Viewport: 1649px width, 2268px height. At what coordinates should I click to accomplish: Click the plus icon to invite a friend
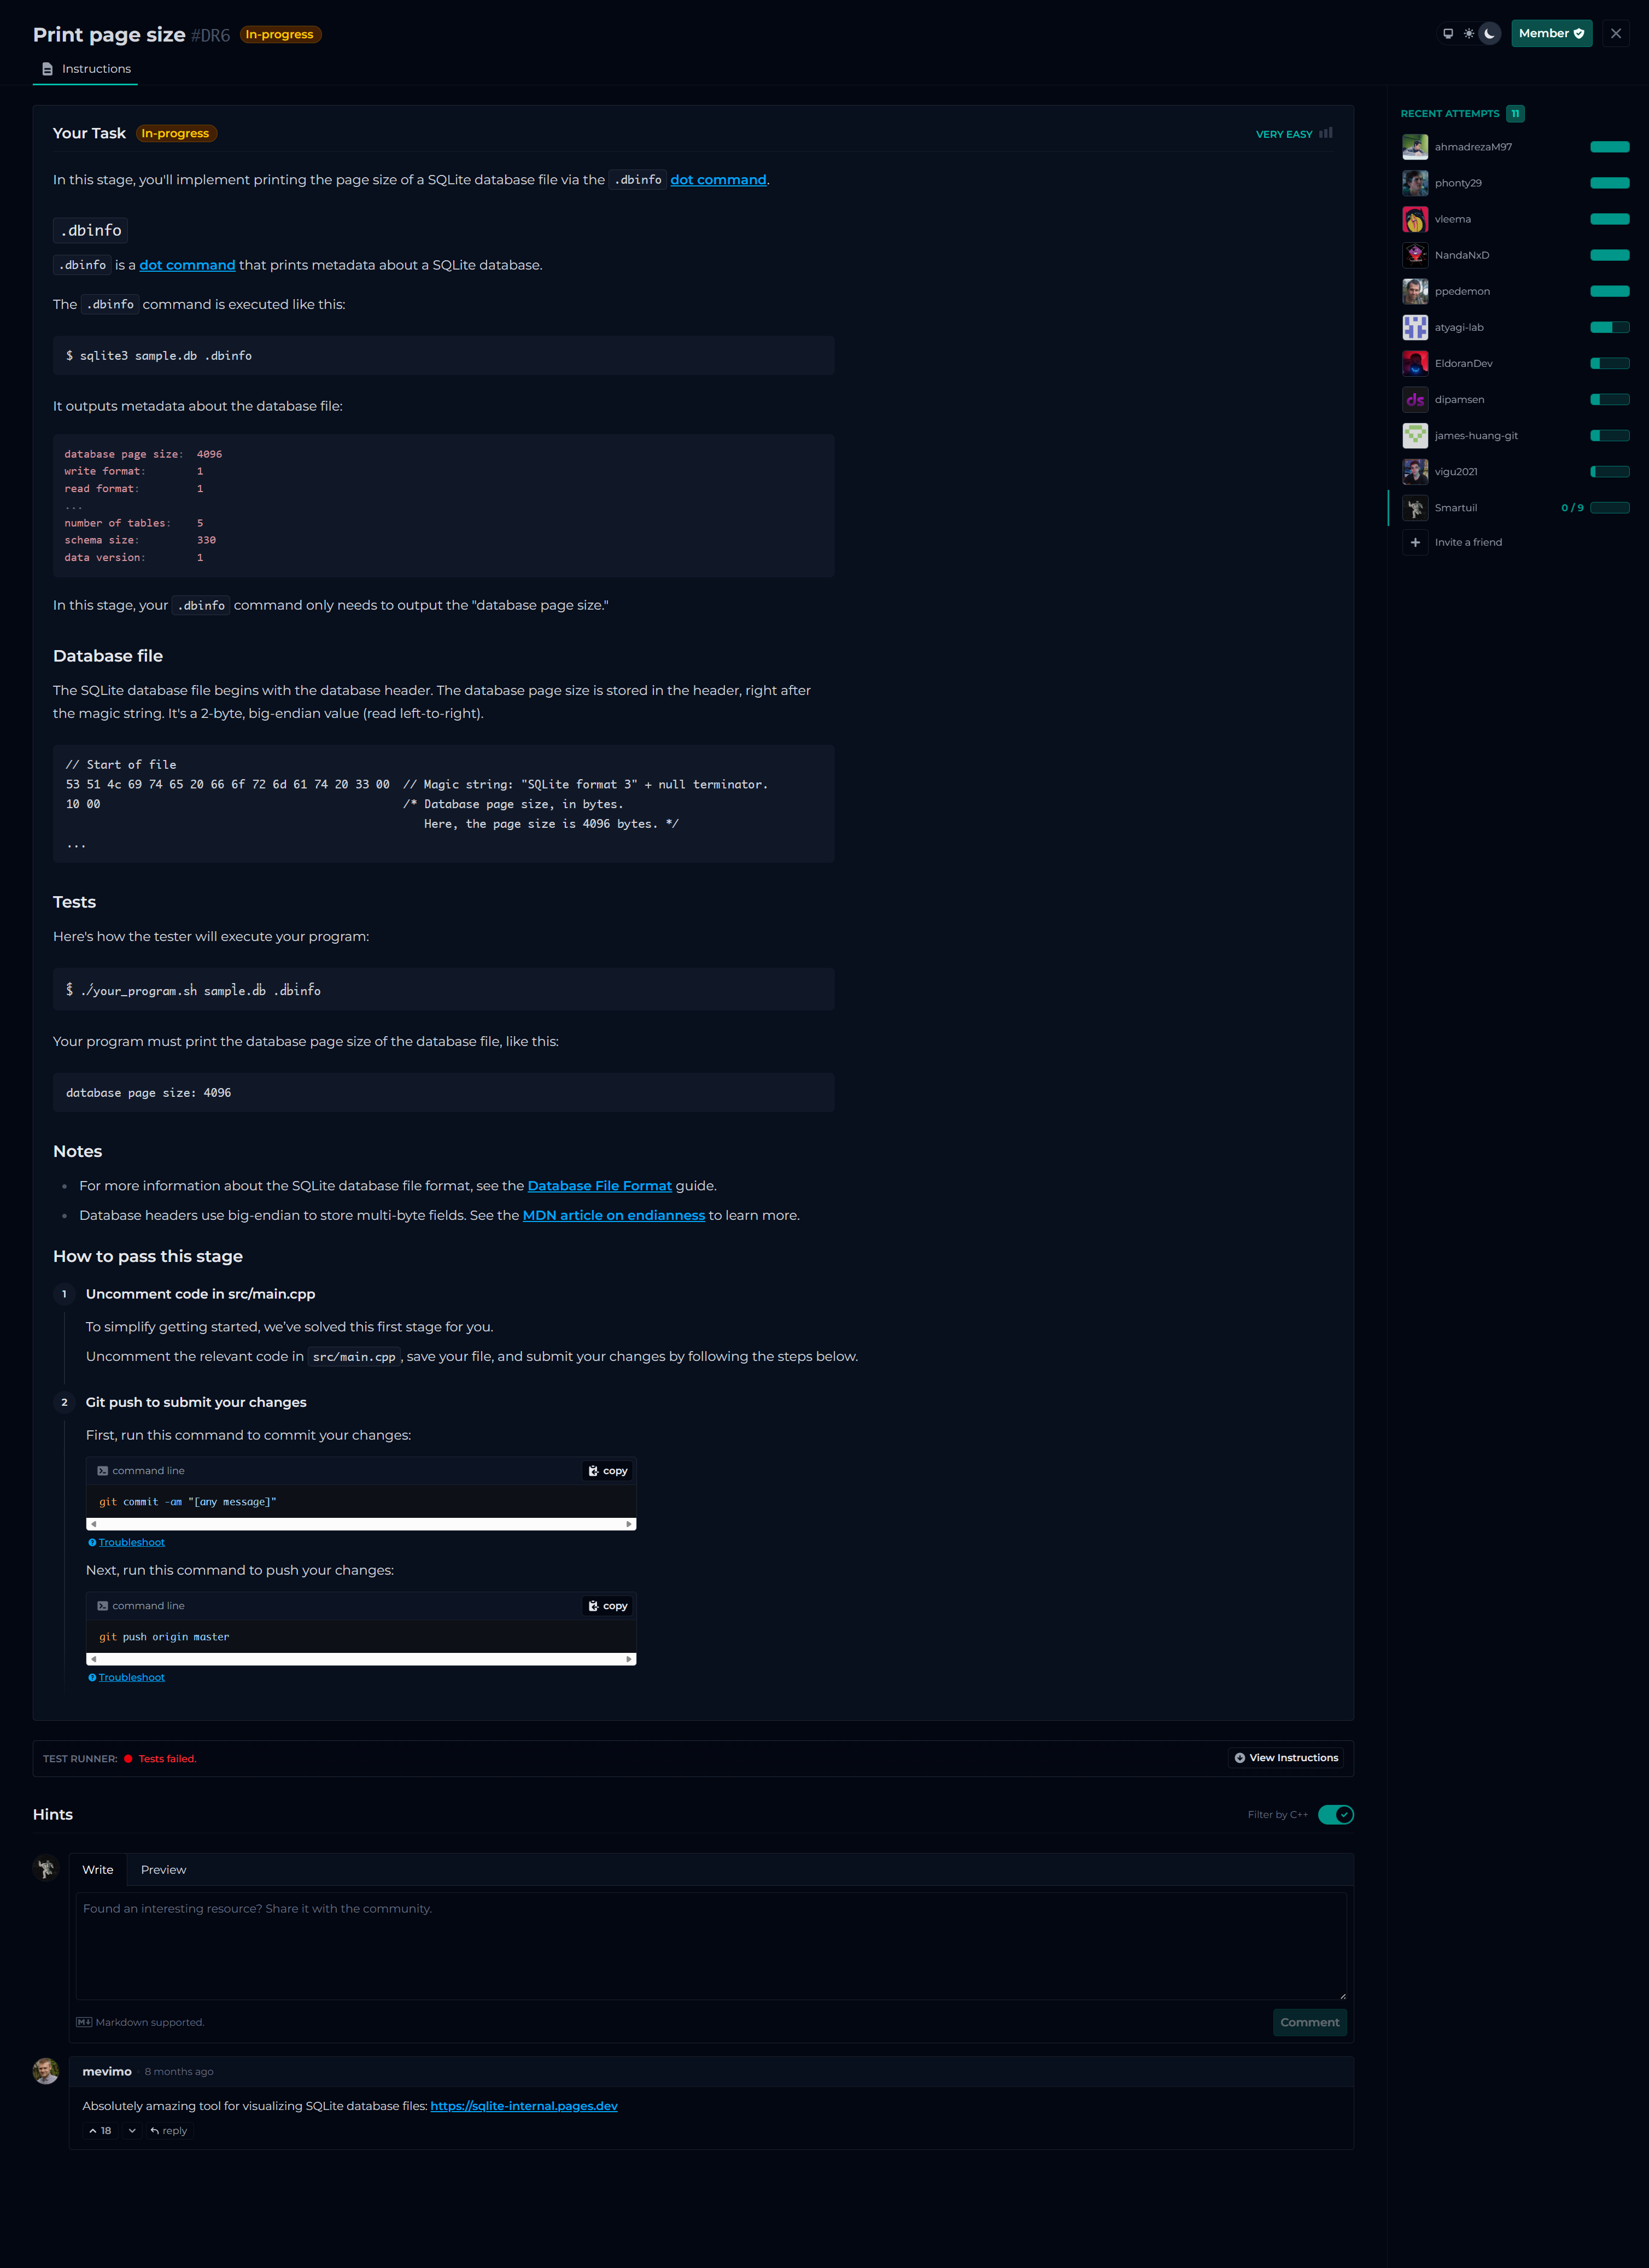pos(1415,542)
